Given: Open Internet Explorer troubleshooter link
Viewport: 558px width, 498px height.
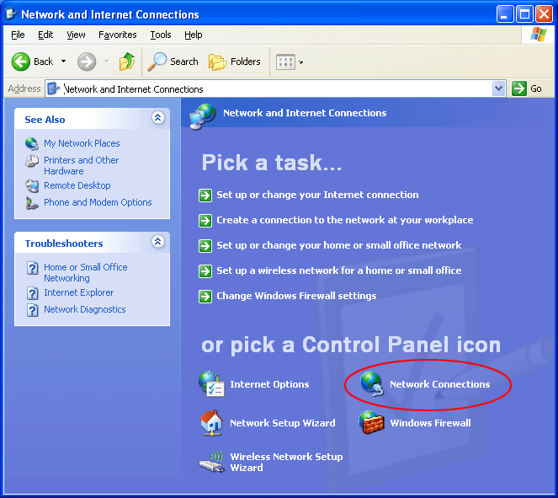Looking at the screenshot, I should (78, 292).
